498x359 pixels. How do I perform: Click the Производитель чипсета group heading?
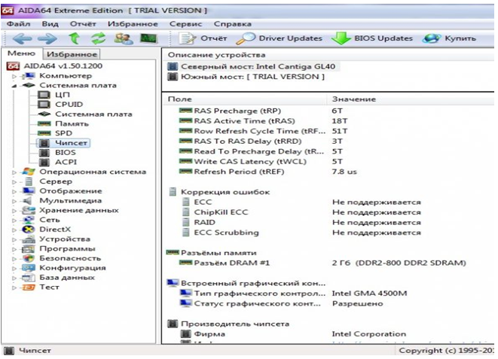[x=235, y=324]
